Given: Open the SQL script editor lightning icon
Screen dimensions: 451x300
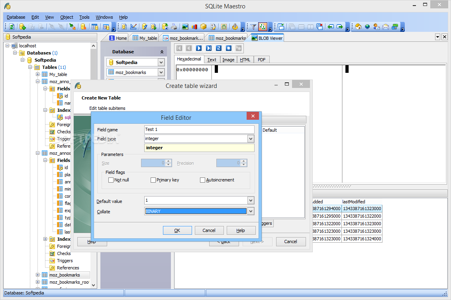Looking at the screenshot, I should 144,27.
